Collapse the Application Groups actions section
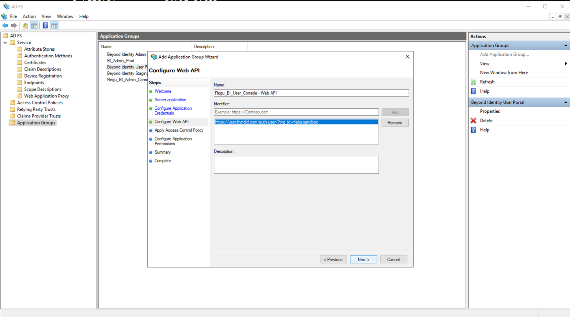This screenshot has height=317, width=570. [565, 45]
